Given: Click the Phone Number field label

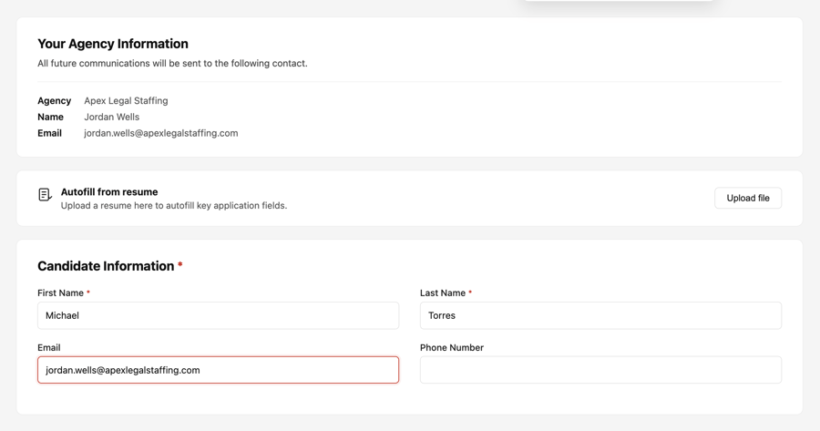Looking at the screenshot, I should click(452, 347).
